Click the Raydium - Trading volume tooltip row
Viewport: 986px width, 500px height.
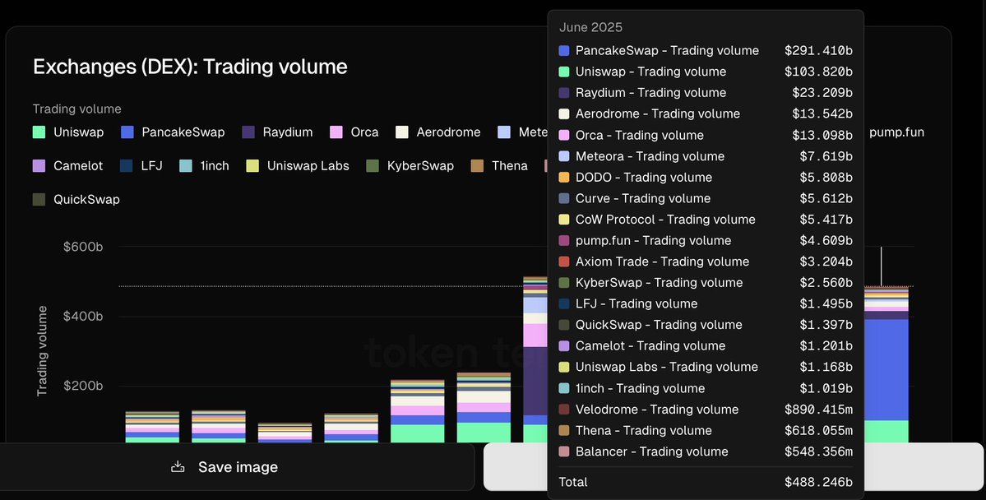[706, 92]
